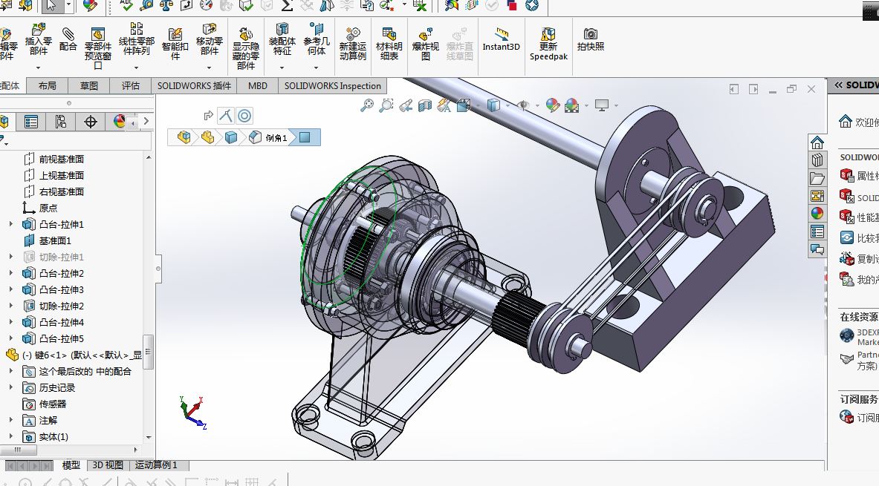879x486 pixels.
Task: Collapse task pane with double chevron
Action: tap(839, 85)
